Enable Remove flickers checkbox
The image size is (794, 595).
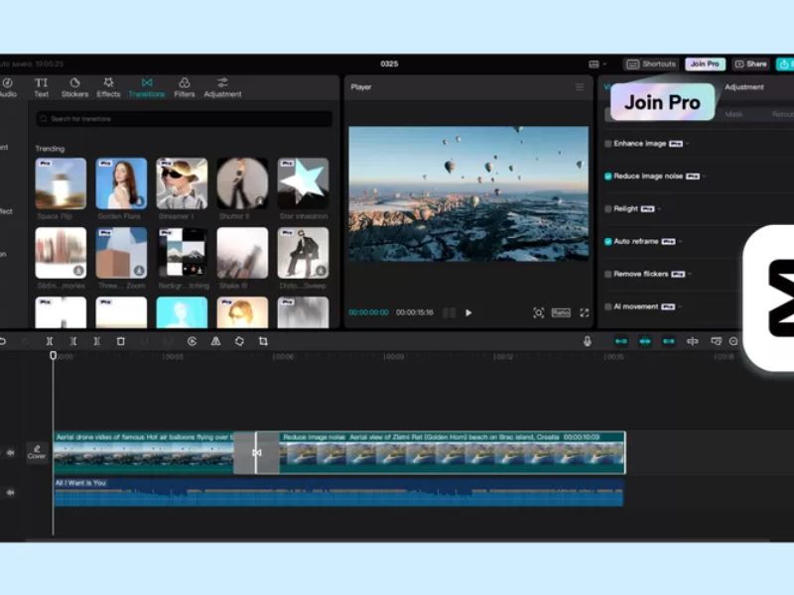(x=608, y=275)
